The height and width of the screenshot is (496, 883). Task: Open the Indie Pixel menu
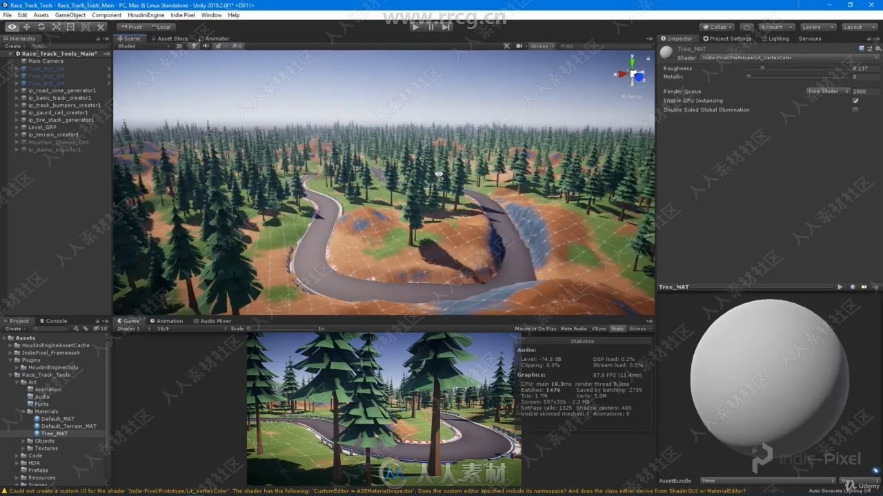(183, 14)
